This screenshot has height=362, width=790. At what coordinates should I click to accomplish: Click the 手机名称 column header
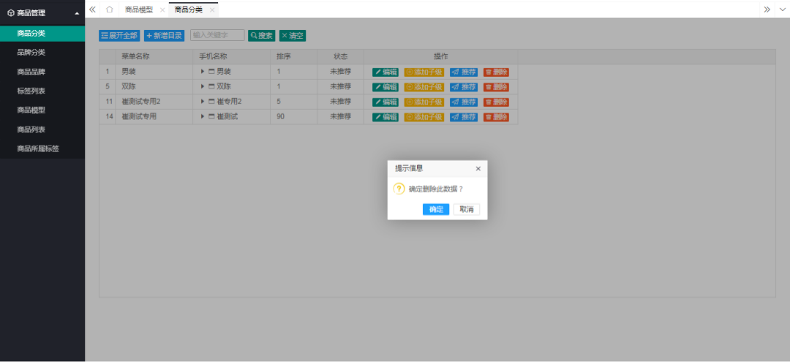[231, 56]
